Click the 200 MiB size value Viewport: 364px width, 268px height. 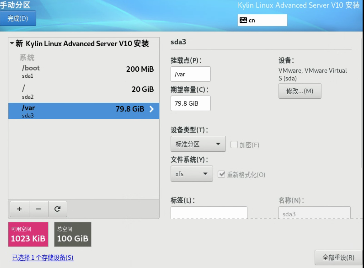[x=140, y=69]
